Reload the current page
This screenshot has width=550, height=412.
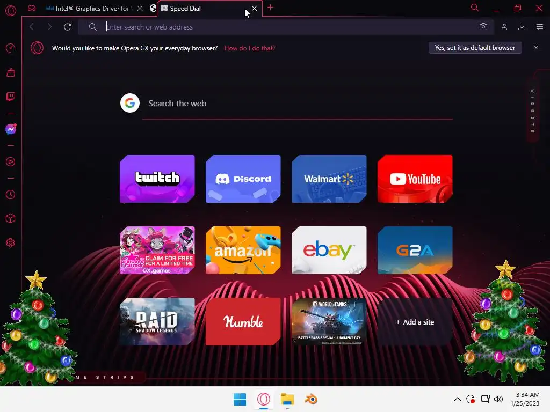(67, 27)
